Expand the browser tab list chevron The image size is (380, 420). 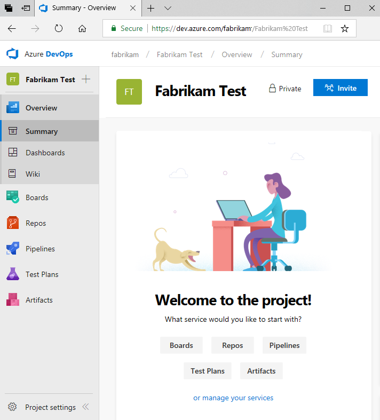click(x=168, y=8)
